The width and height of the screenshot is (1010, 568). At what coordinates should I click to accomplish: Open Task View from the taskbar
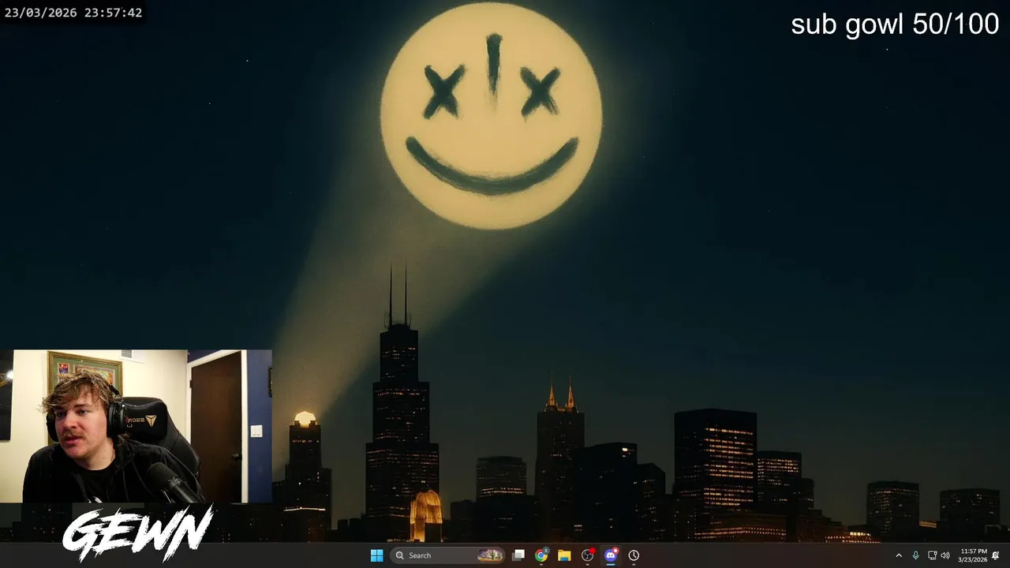click(518, 555)
